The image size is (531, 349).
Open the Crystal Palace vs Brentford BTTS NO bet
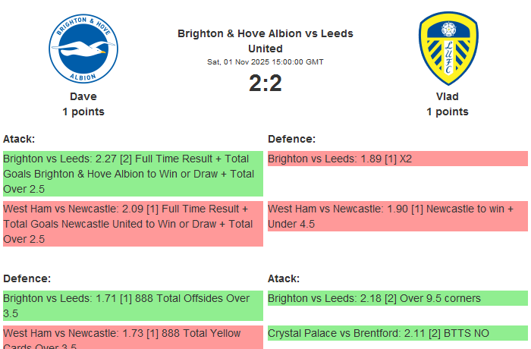tap(397, 333)
